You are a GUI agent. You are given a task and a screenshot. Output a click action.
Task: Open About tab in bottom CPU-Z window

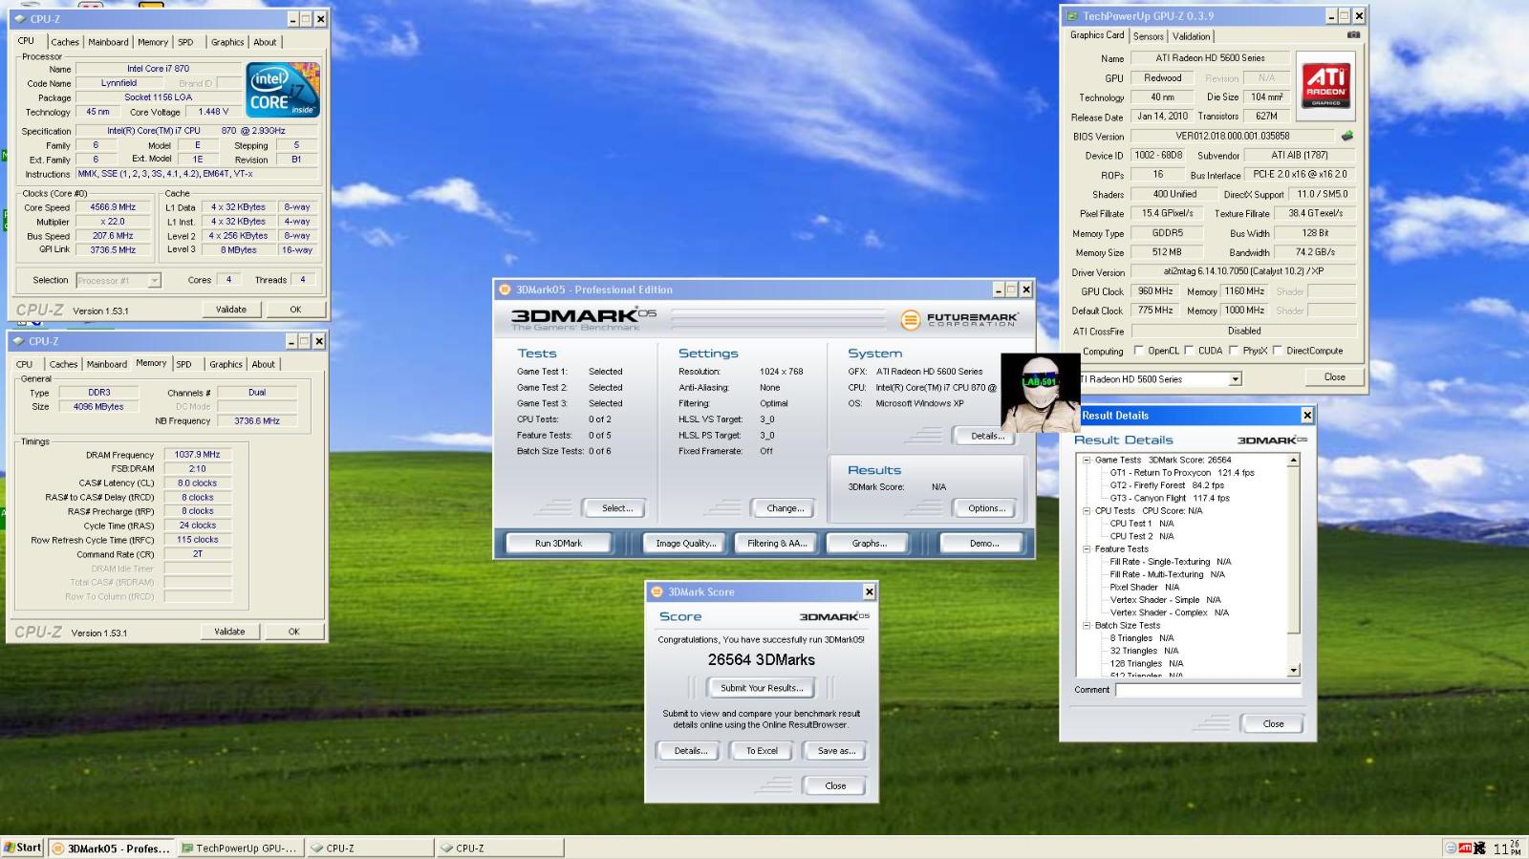pyautogui.click(x=263, y=364)
